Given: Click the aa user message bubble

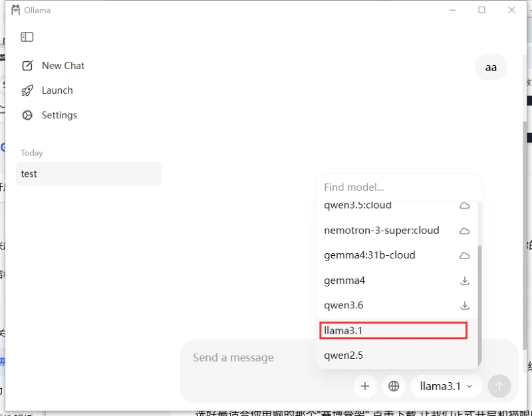Looking at the screenshot, I should click(x=491, y=67).
